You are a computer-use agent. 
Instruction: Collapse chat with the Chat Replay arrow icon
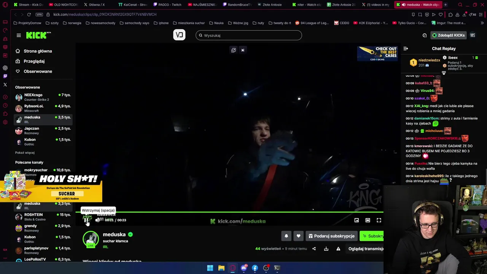(406, 48)
